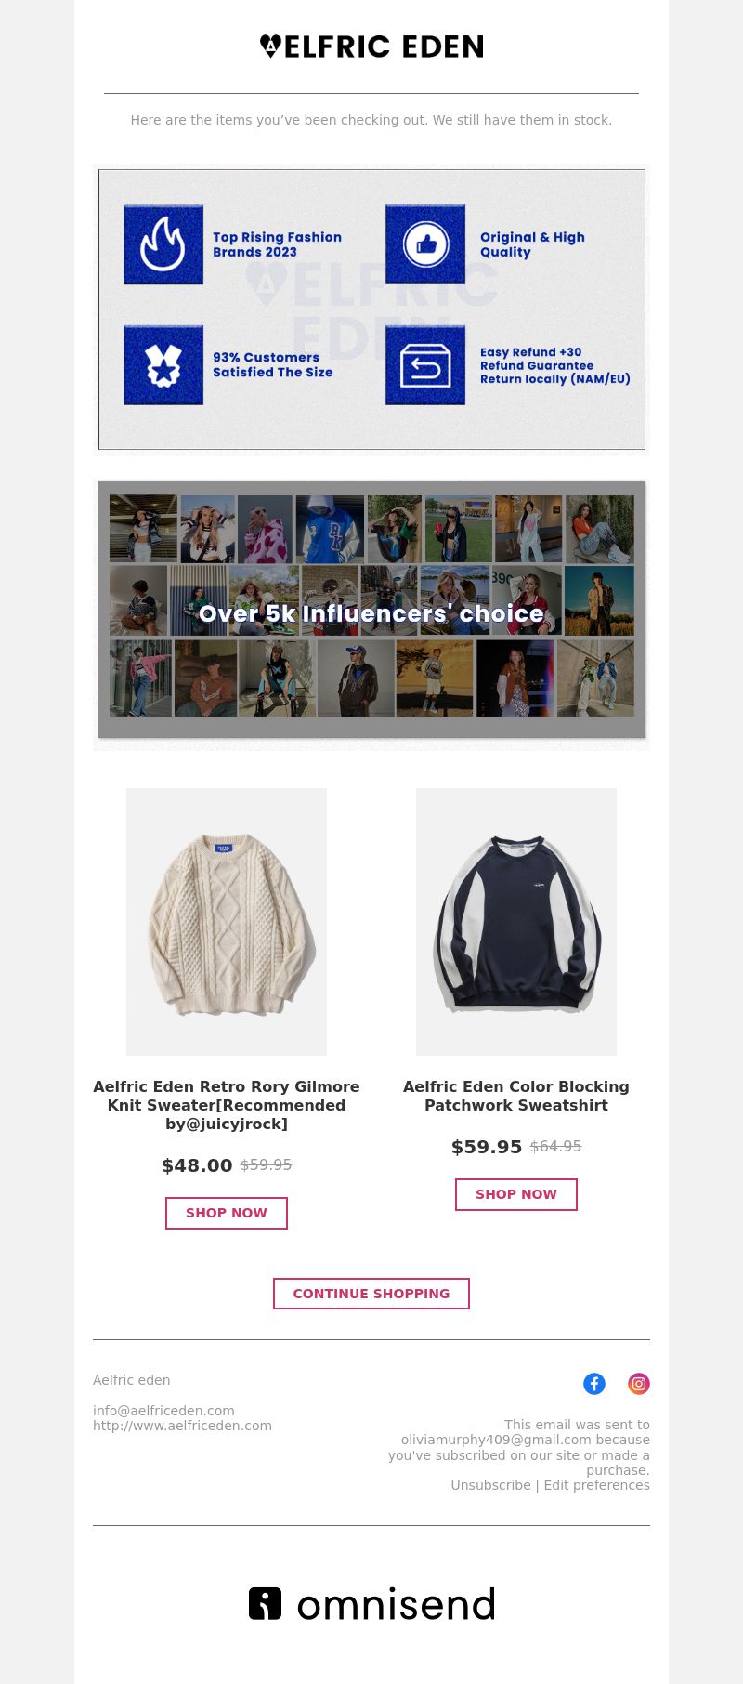Image resolution: width=743 pixels, height=1684 pixels.
Task: Click the thumbs-up Original Quality icon
Action: coord(425,244)
